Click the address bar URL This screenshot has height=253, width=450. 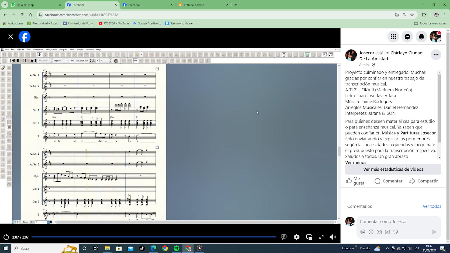point(82,15)
